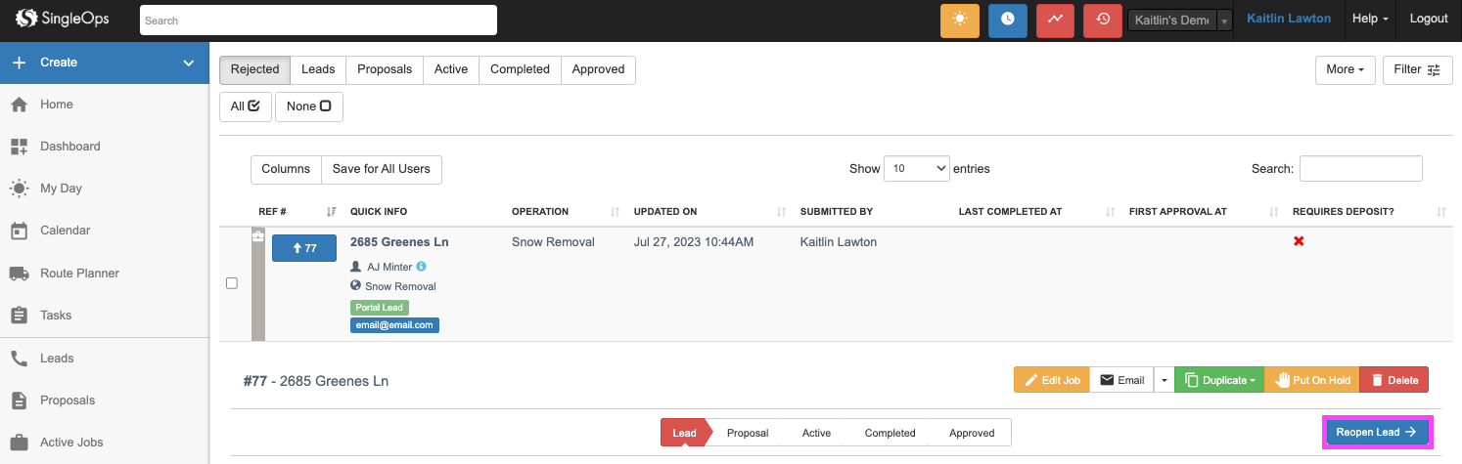The height and width of the screenshot is (464, 1462).
Task: Open the Show entries count dropdown
Action: coord(916,168)
